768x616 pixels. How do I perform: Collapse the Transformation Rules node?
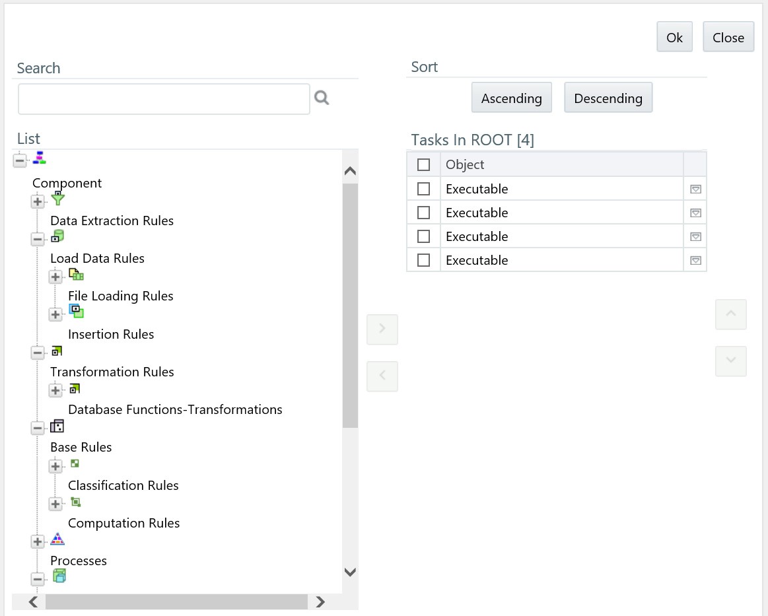(x=38, y=353)
